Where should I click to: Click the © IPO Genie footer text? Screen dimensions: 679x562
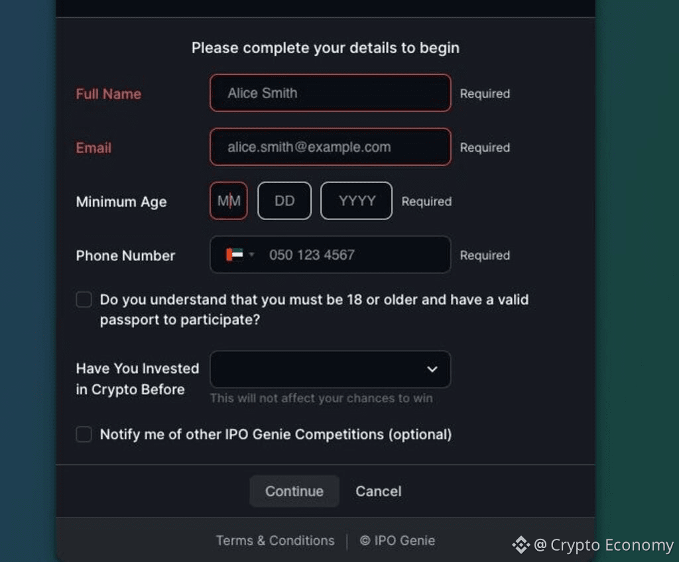click(397, 540)
